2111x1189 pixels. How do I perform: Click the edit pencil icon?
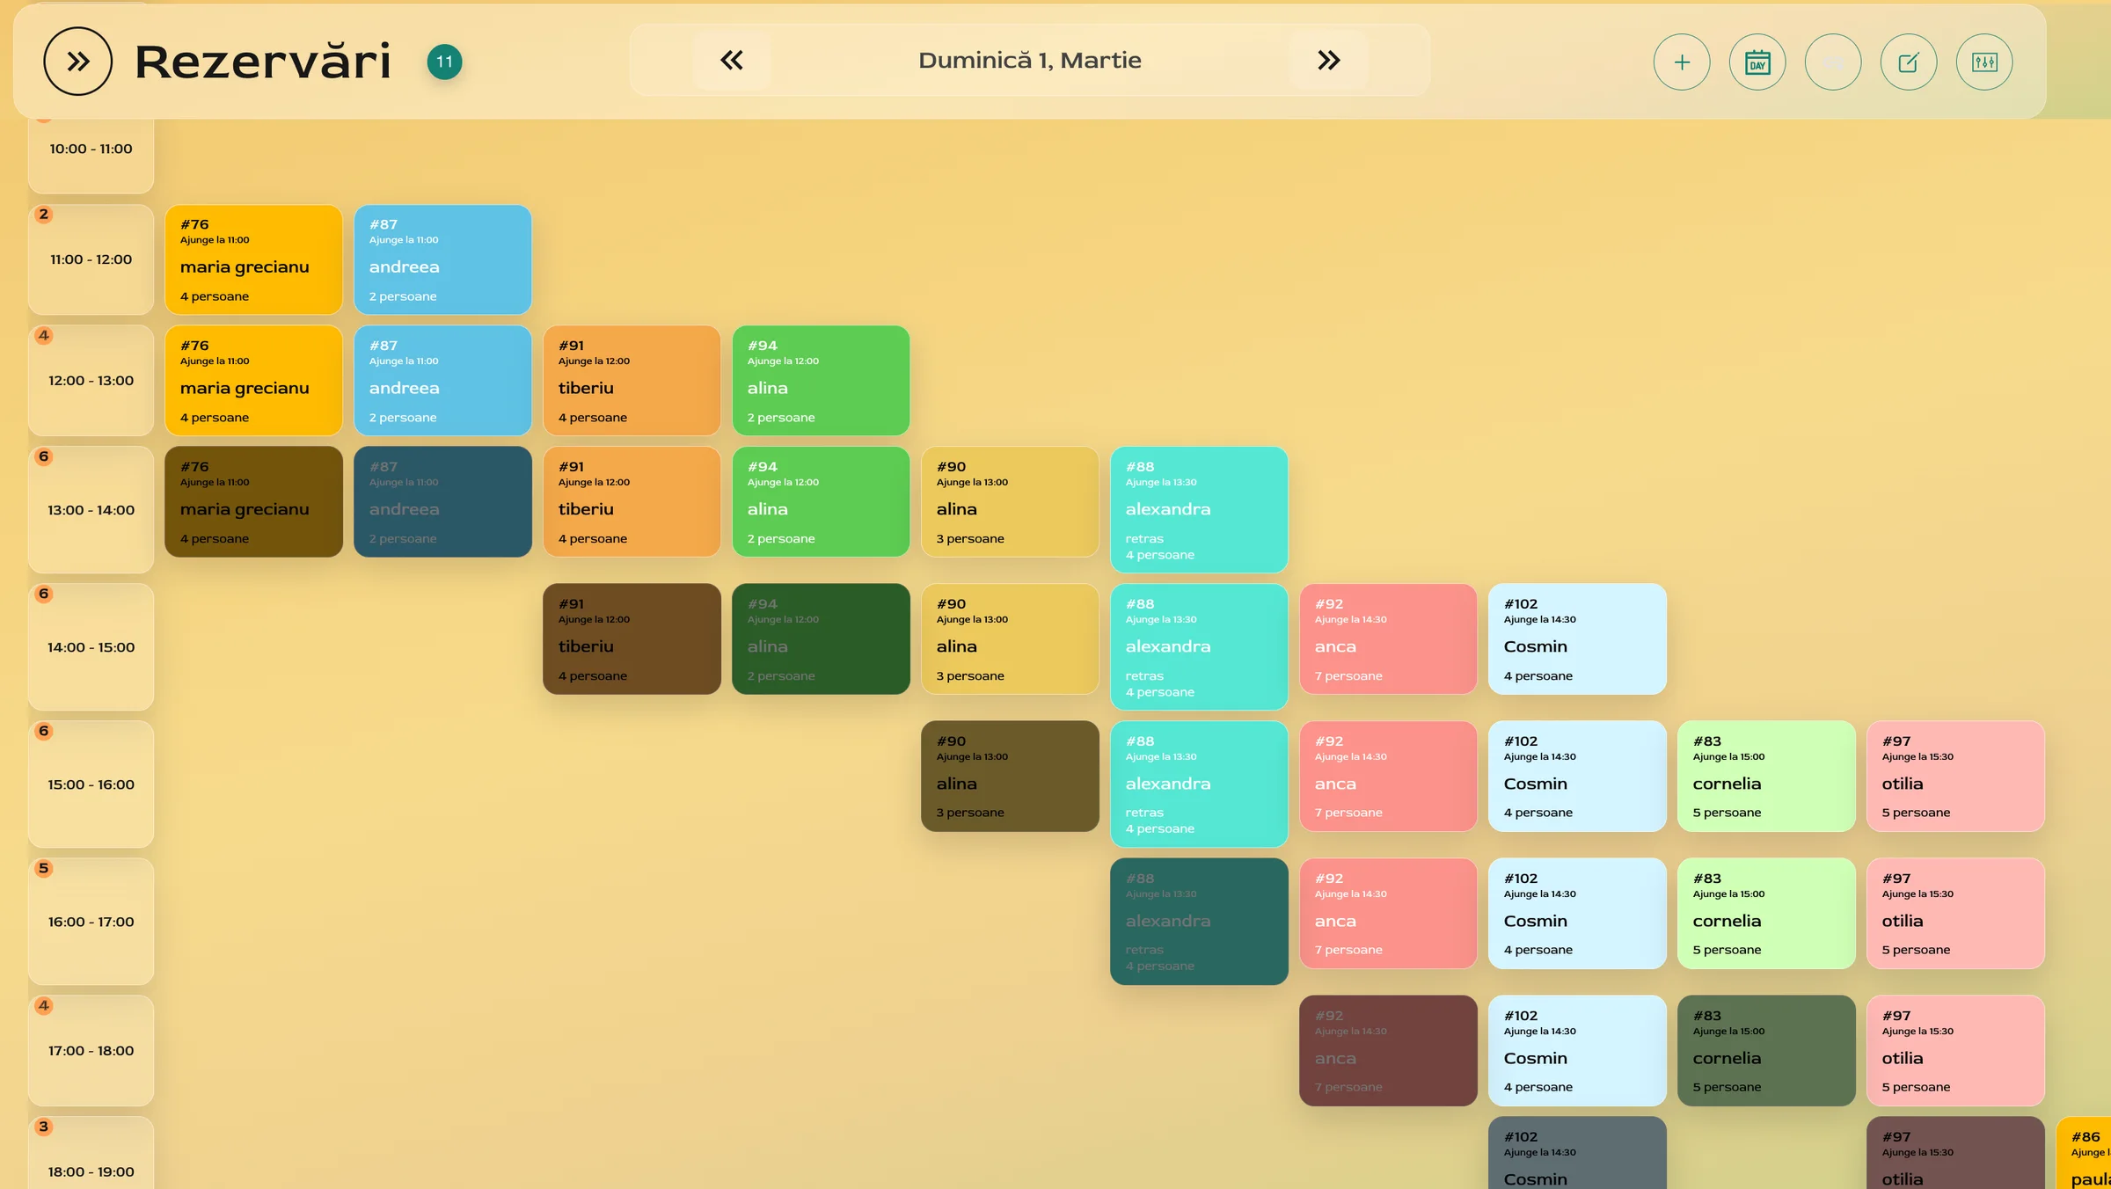(x=1909, y=62)
